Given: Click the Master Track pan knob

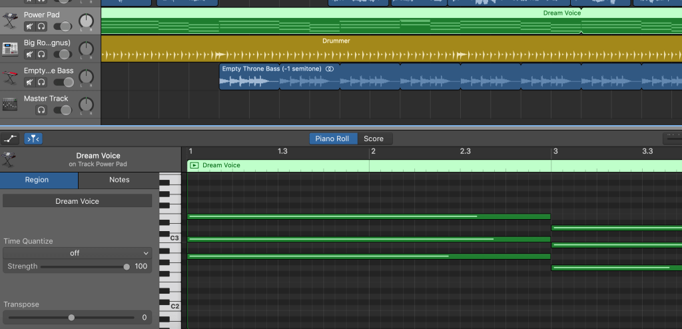Looking at the screenshot, I should click(x=86, y=105).
